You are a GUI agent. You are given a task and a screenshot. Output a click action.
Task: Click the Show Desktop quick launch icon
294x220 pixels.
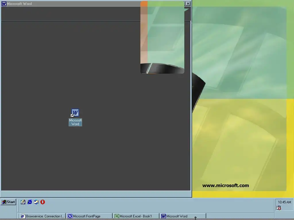[23, 202]
